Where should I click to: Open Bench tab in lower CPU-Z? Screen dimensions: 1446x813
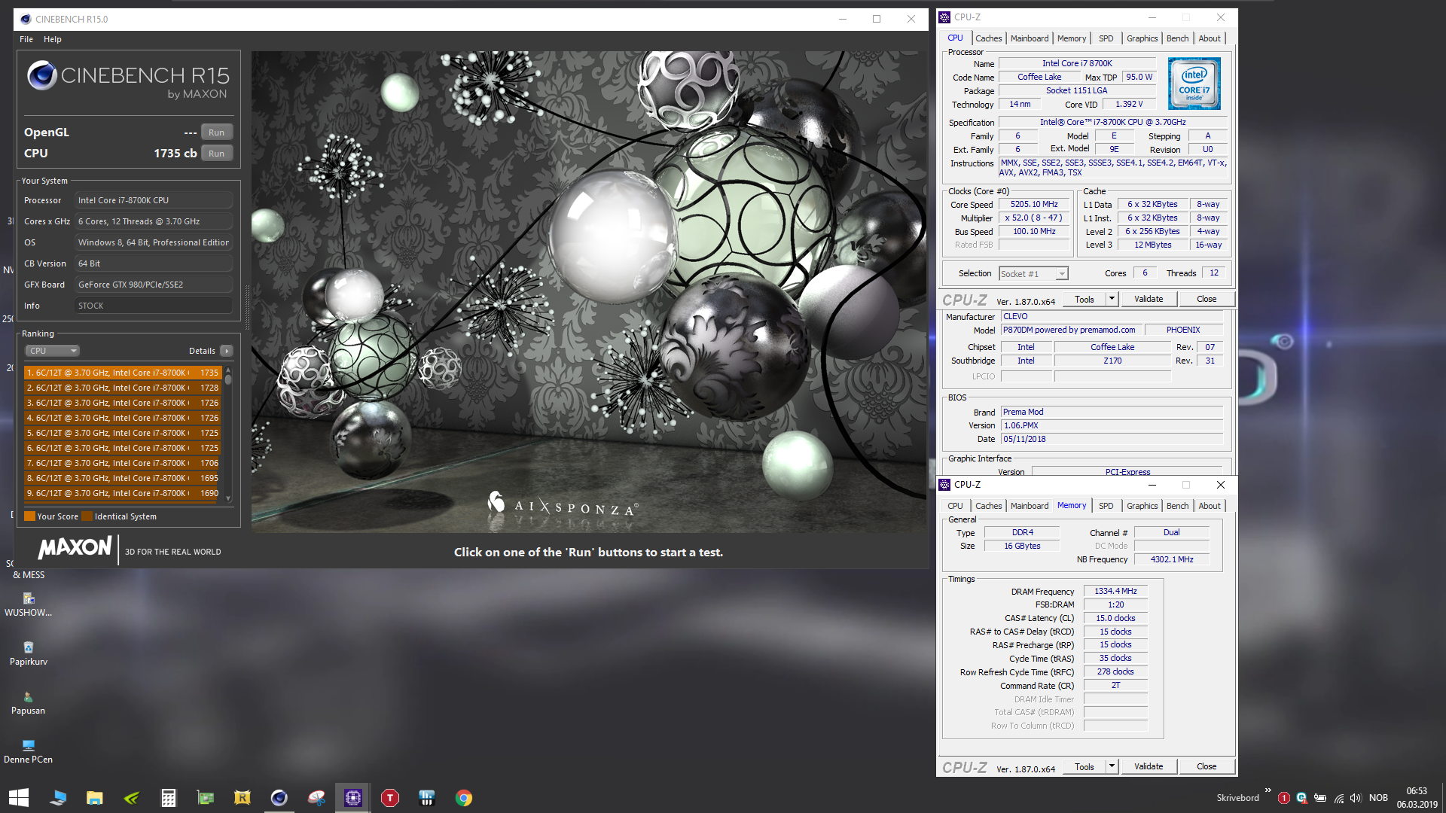pyautogui.click(x=1178, y=506)
